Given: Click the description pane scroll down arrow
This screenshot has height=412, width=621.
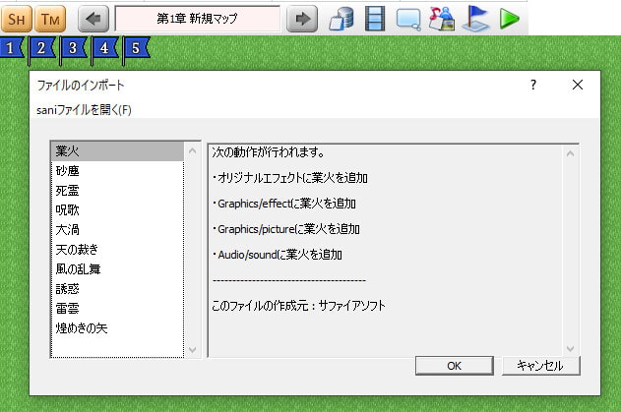Looking at the screenshot, I should pos(570,348).
